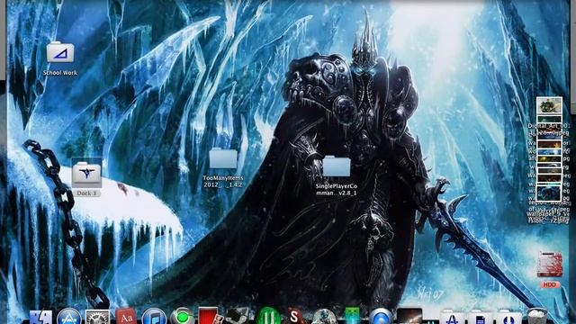576x324 pixels.
Task: Select the HDD drive icon
Action: pyautogui.click(x=550, y=265)
